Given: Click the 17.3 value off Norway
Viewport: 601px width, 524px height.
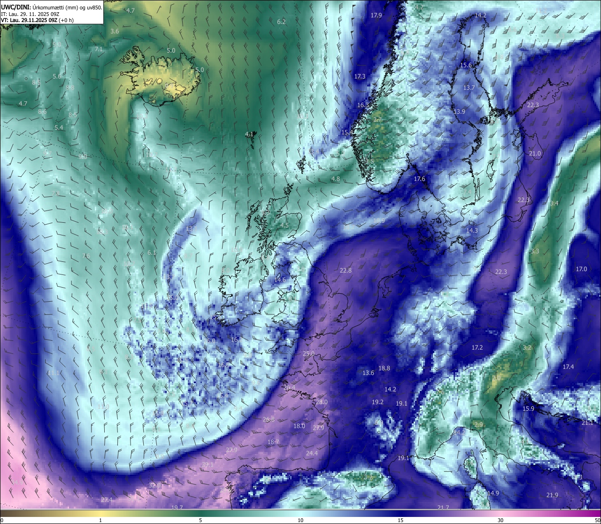Looking at the screenshot, I should (360, 76).
